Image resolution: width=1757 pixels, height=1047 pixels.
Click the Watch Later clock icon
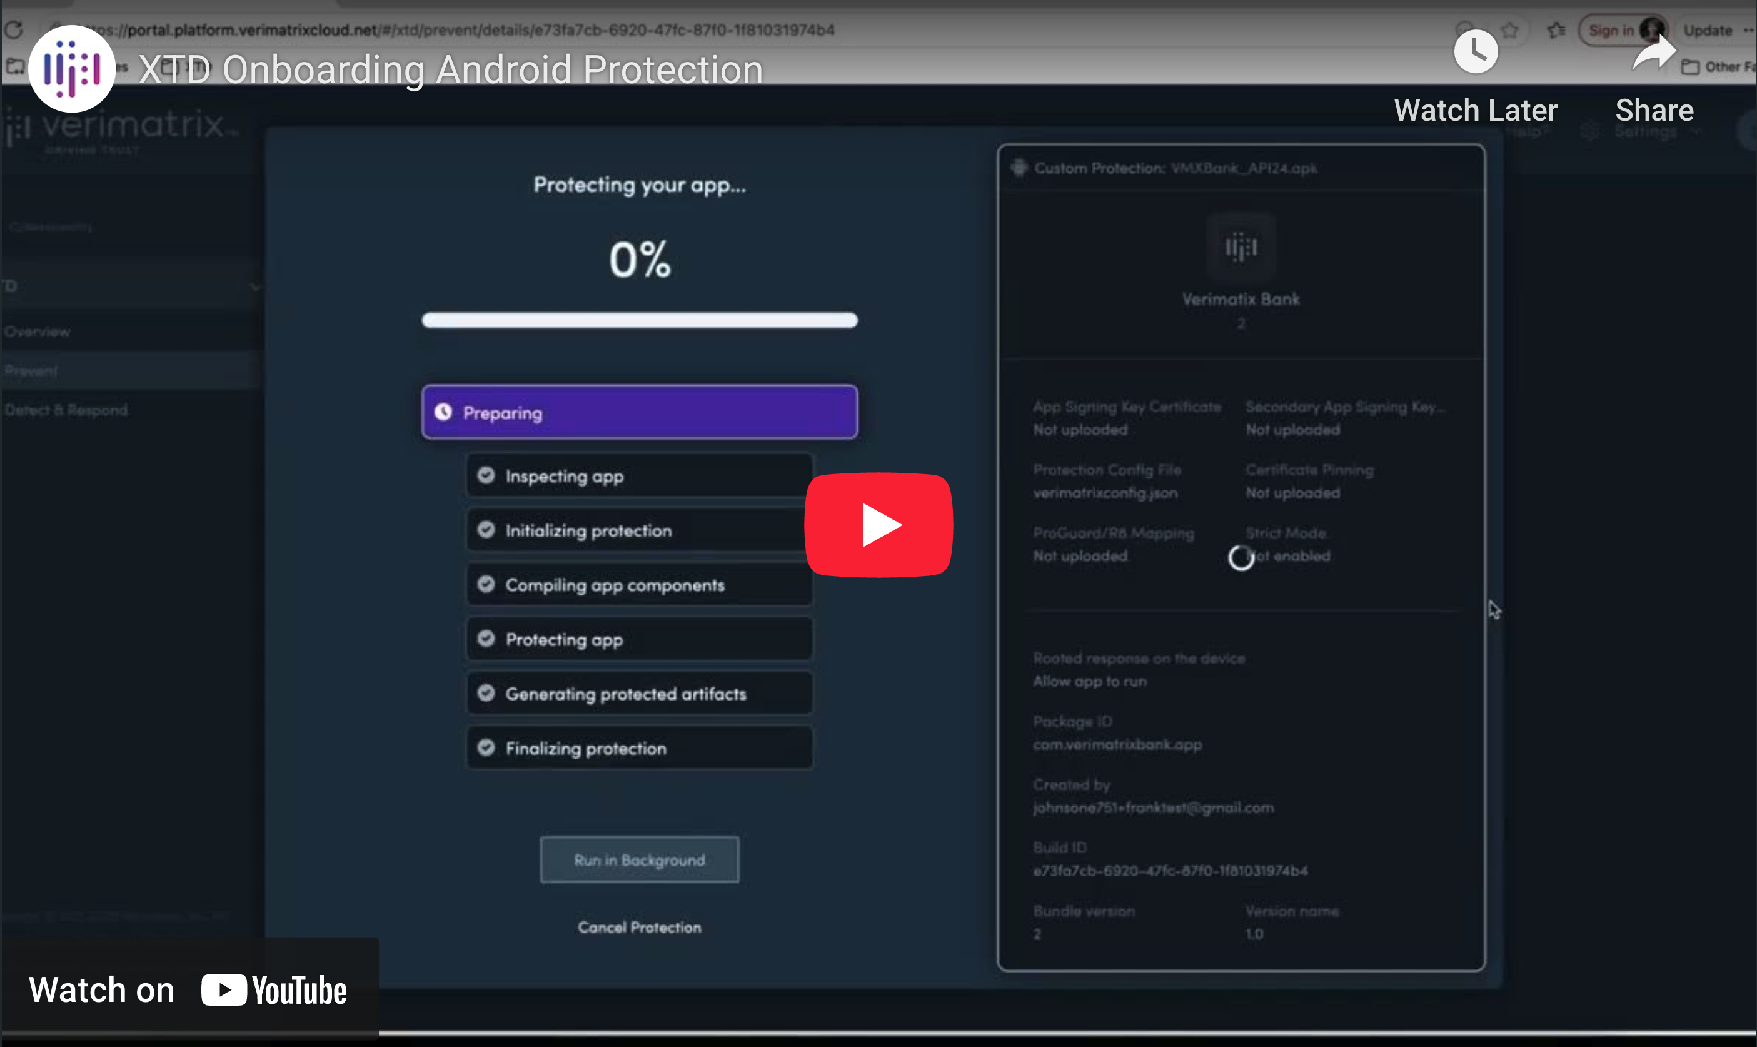tap(1476, 51)
